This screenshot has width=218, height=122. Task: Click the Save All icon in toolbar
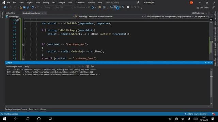pyautogui.click(x=28, y=7)
